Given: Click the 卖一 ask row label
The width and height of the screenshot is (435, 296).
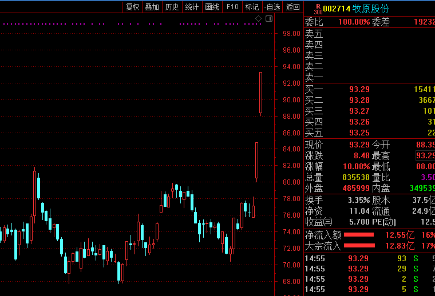Looking at the screenshot, I should (314, 78).
